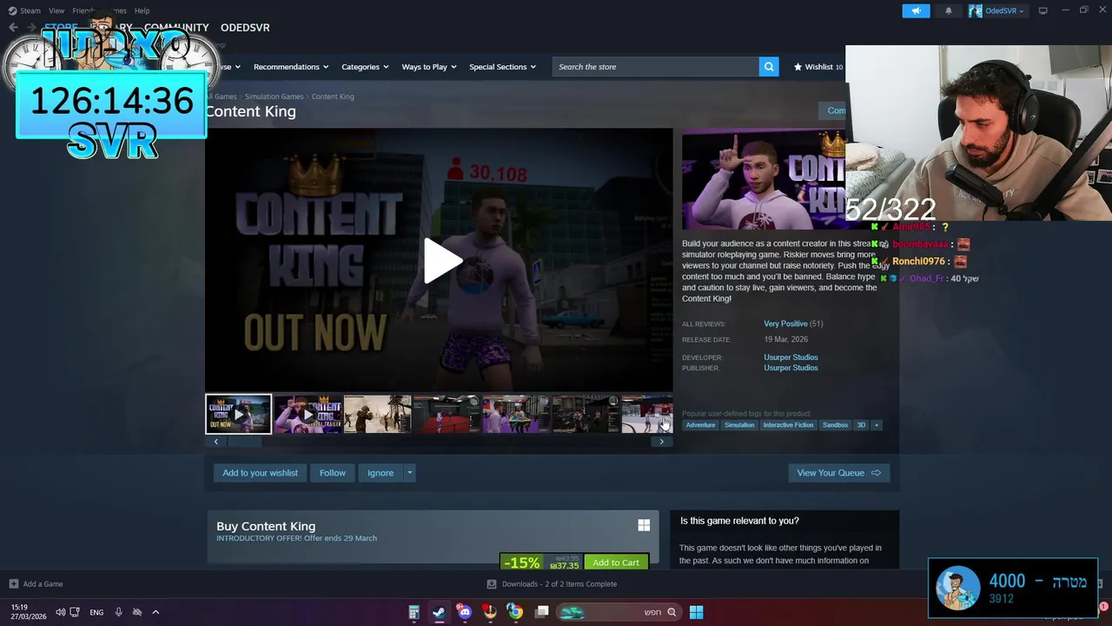Image resolution: width=1112 pixels, height=626 pixels.
Task: Select the sixth screenshot thumbnail
Action: click(586, 414)
